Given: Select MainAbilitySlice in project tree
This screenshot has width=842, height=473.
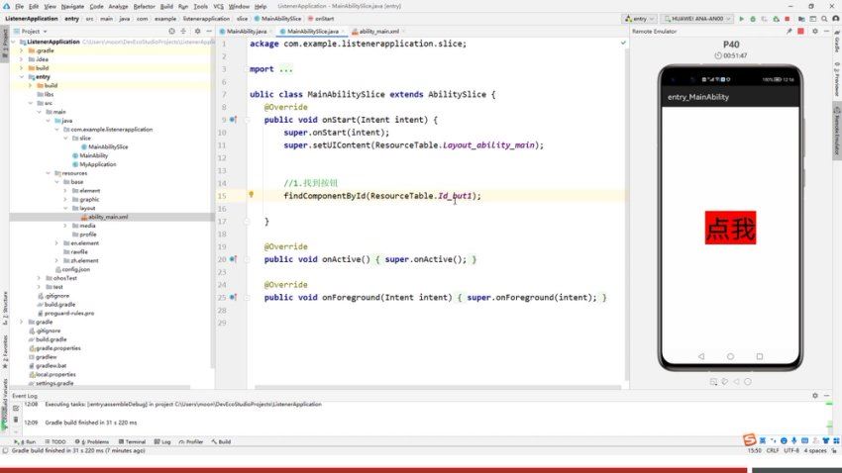Looking at the screenshot, I should 108,146.
